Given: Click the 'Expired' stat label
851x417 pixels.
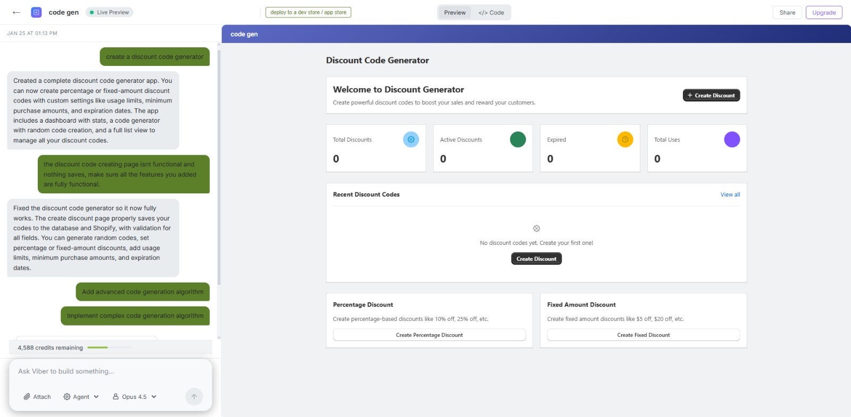Looking at the screenshot, I should 556,140.
